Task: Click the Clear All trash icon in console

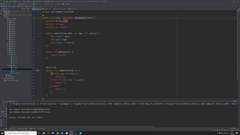Action: point(6,116)
